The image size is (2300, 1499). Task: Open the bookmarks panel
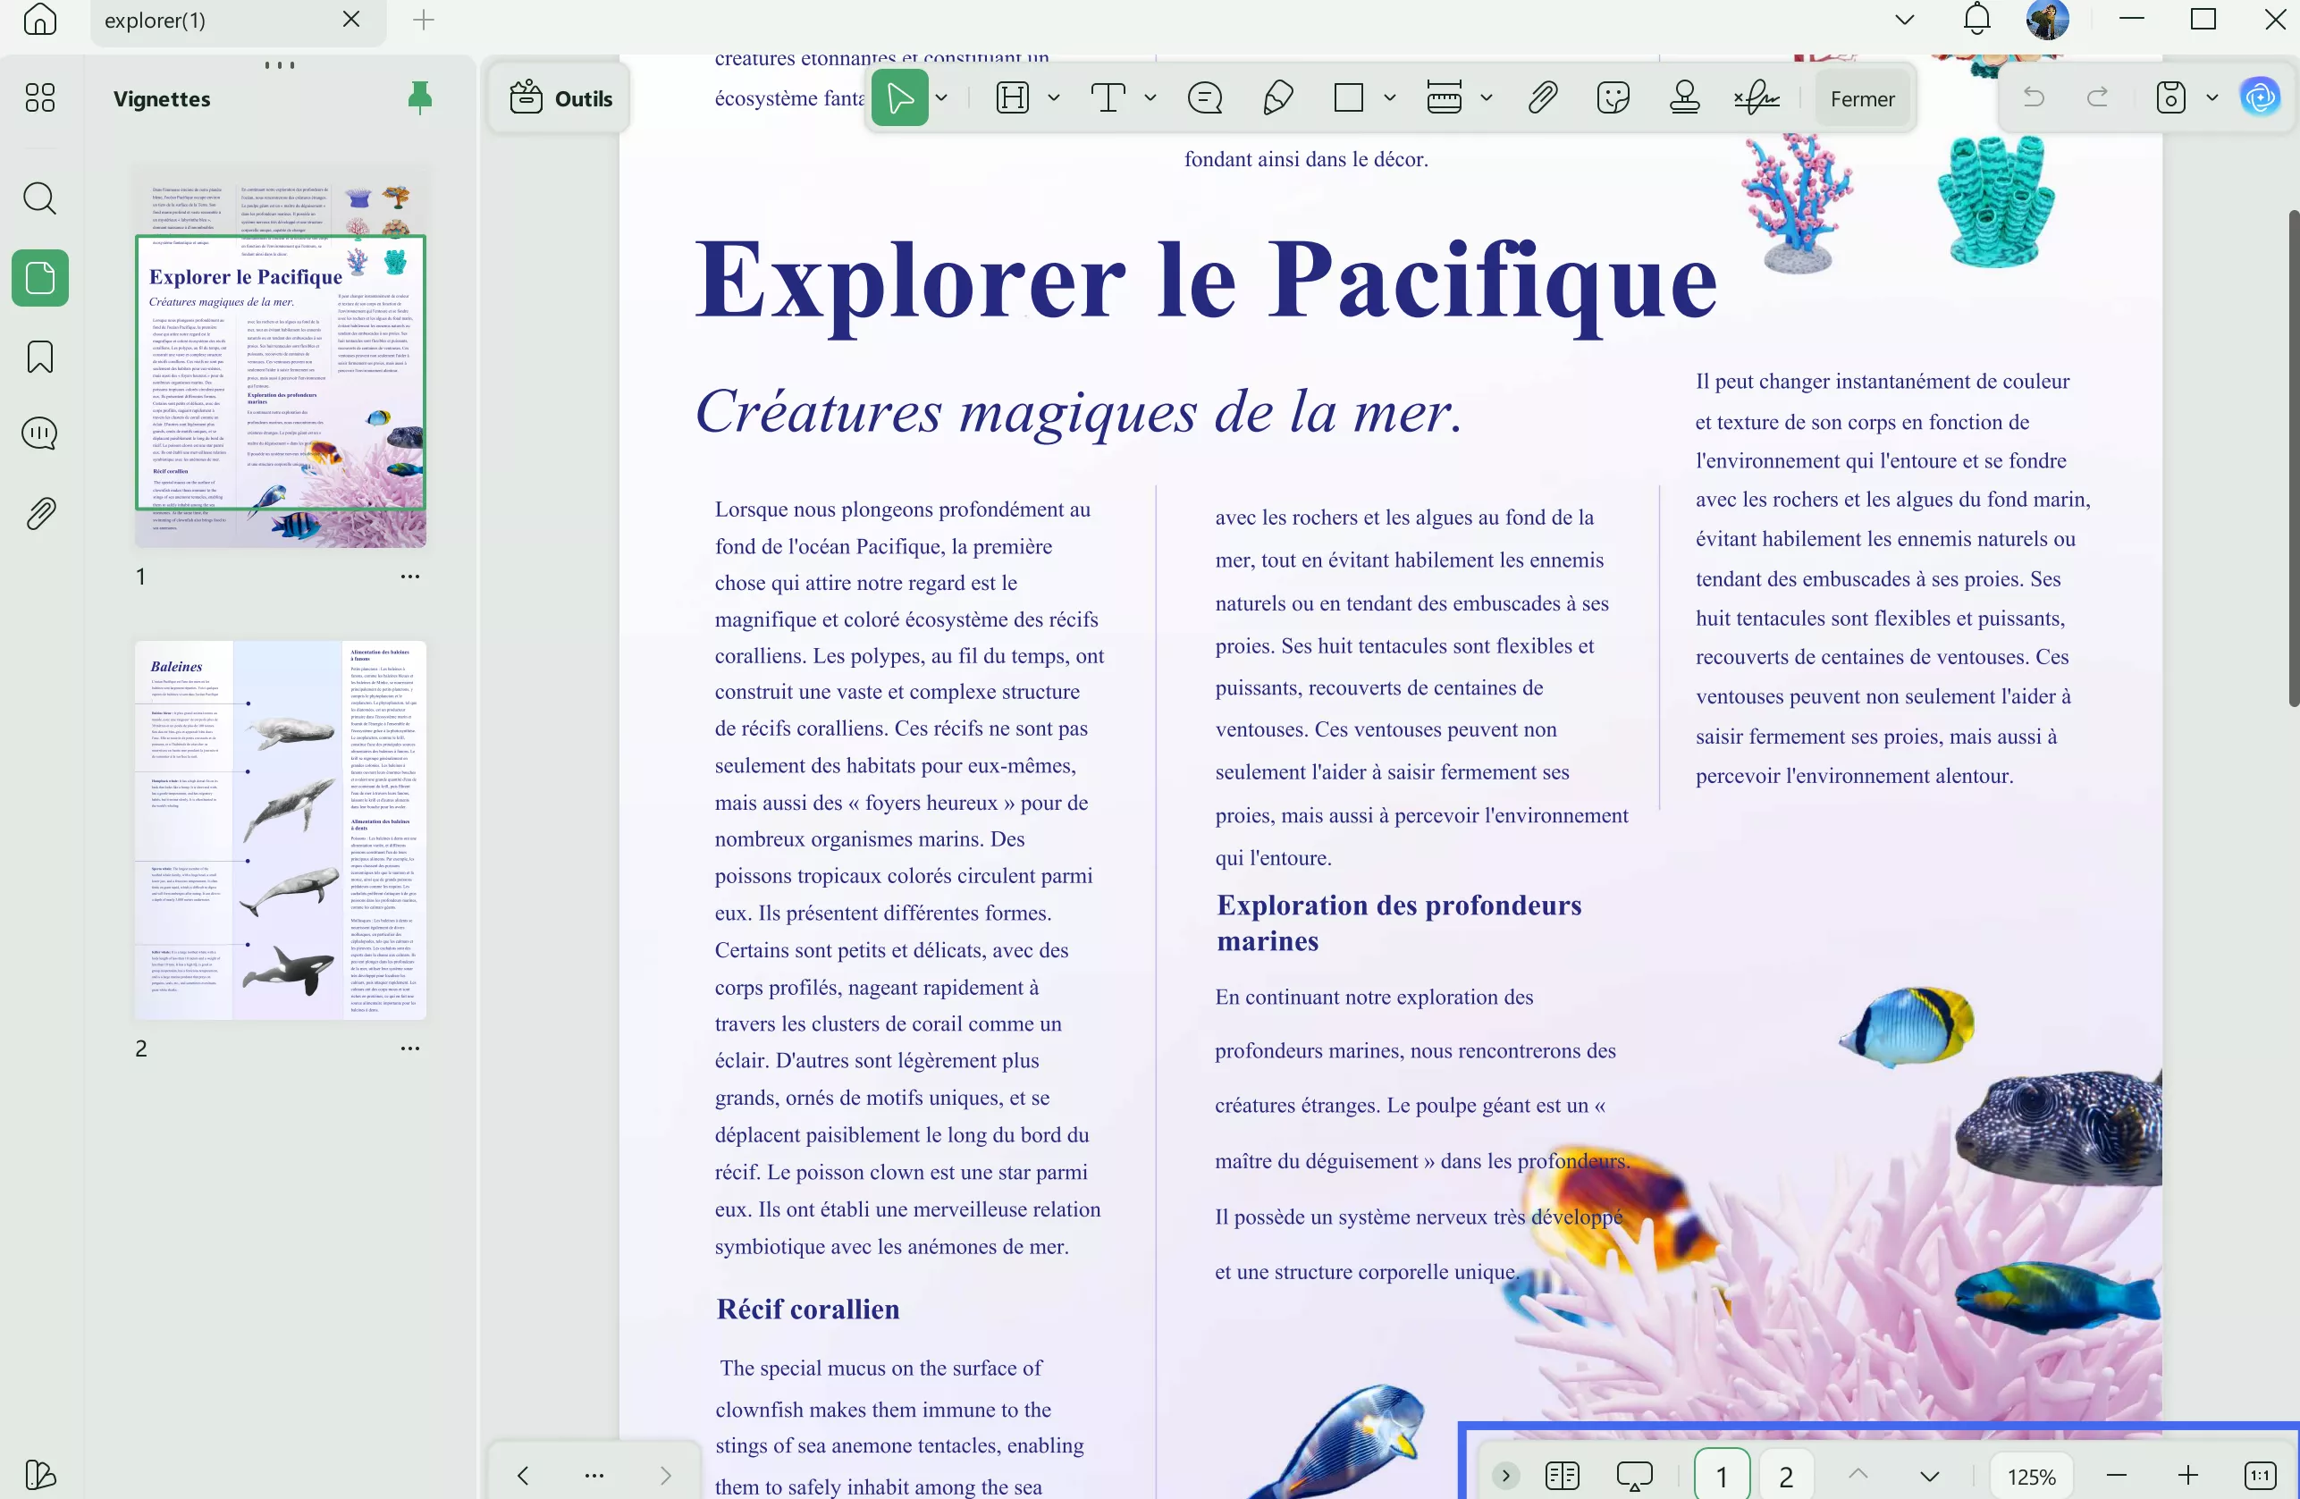tap(39, 357)
